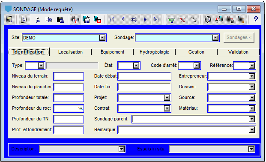Click the Niveau du plancher field
This screenshot has width=266, height=162.
tap(69, 87)
